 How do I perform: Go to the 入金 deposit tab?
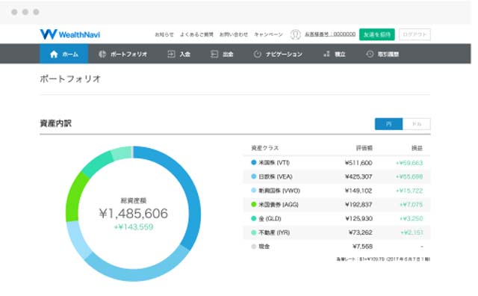(x=179, y=54)
